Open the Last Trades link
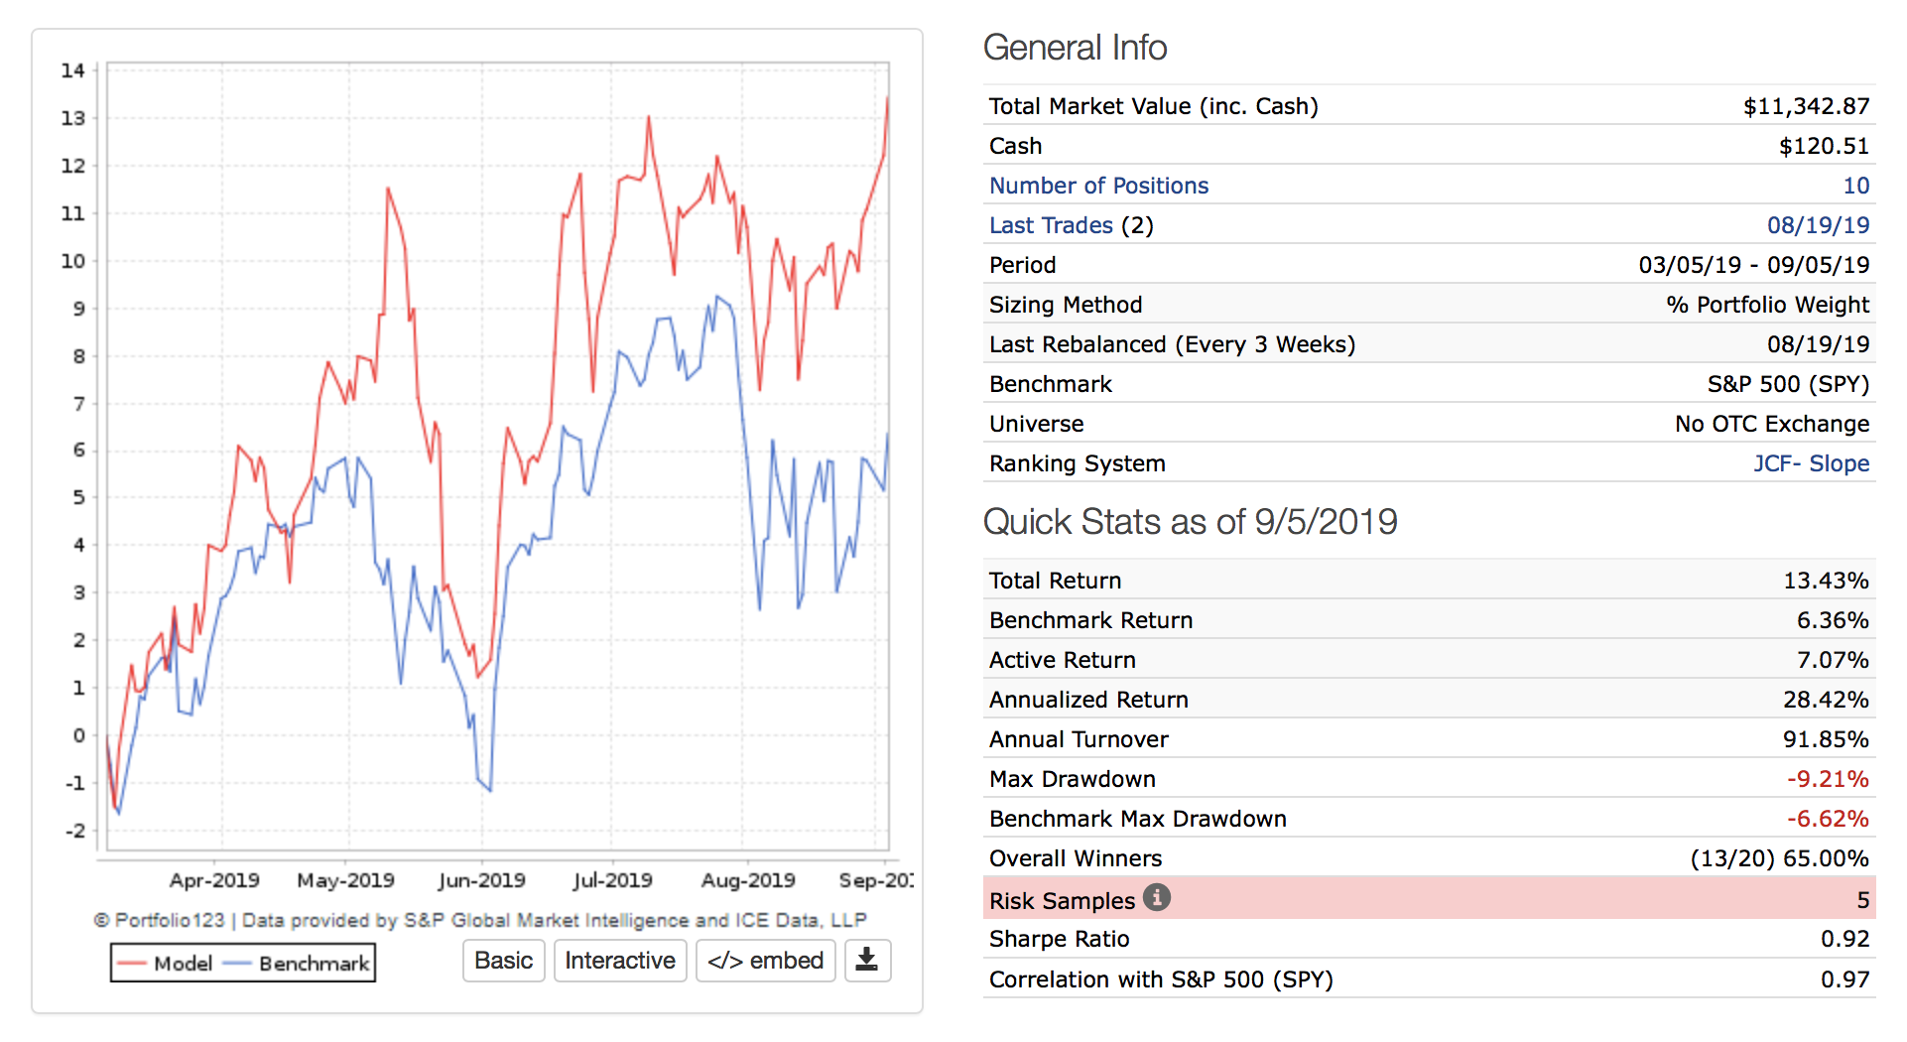This screenshot has width=1907, height=1042. (1051, 225)
